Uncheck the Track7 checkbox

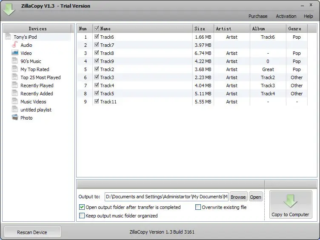[97, 45]
